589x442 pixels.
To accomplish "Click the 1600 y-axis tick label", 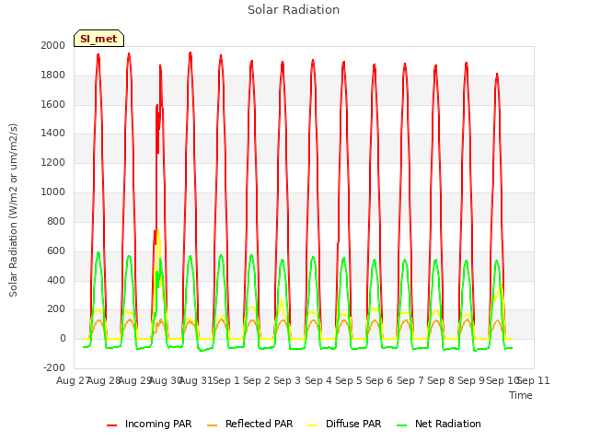I will click(x=53, y=104).
